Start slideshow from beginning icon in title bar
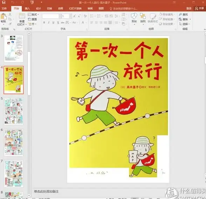The width and height of the screenshot is (206, 199). pyautogui.click(x=32, y=2)
